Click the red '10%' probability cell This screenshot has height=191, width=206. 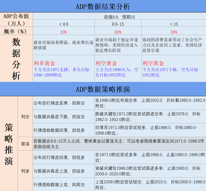click(x=64, y=31)
